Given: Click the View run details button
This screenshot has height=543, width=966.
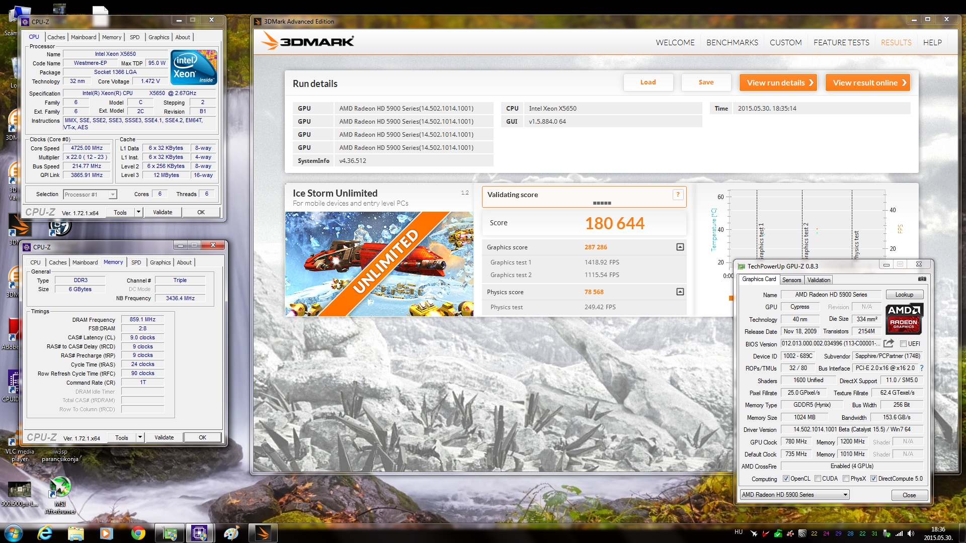Looking at the screenshot, I should tap(778, 82).
